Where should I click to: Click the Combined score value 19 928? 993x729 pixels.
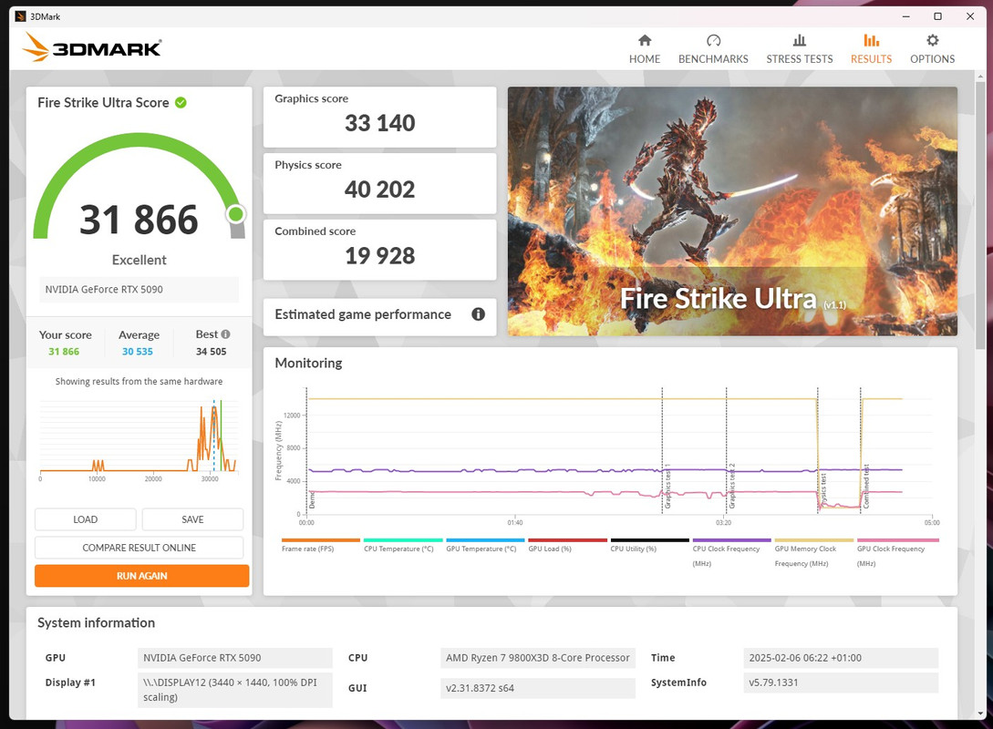coord(379,256)
